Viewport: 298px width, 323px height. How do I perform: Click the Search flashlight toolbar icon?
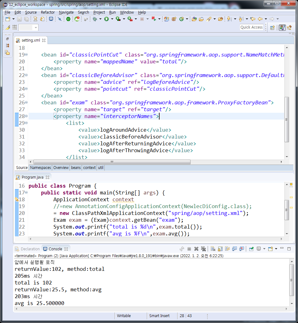(209, 19)
